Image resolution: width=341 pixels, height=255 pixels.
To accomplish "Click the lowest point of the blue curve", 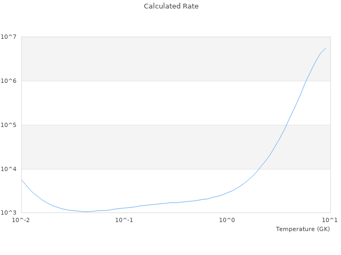I will 86,211.
